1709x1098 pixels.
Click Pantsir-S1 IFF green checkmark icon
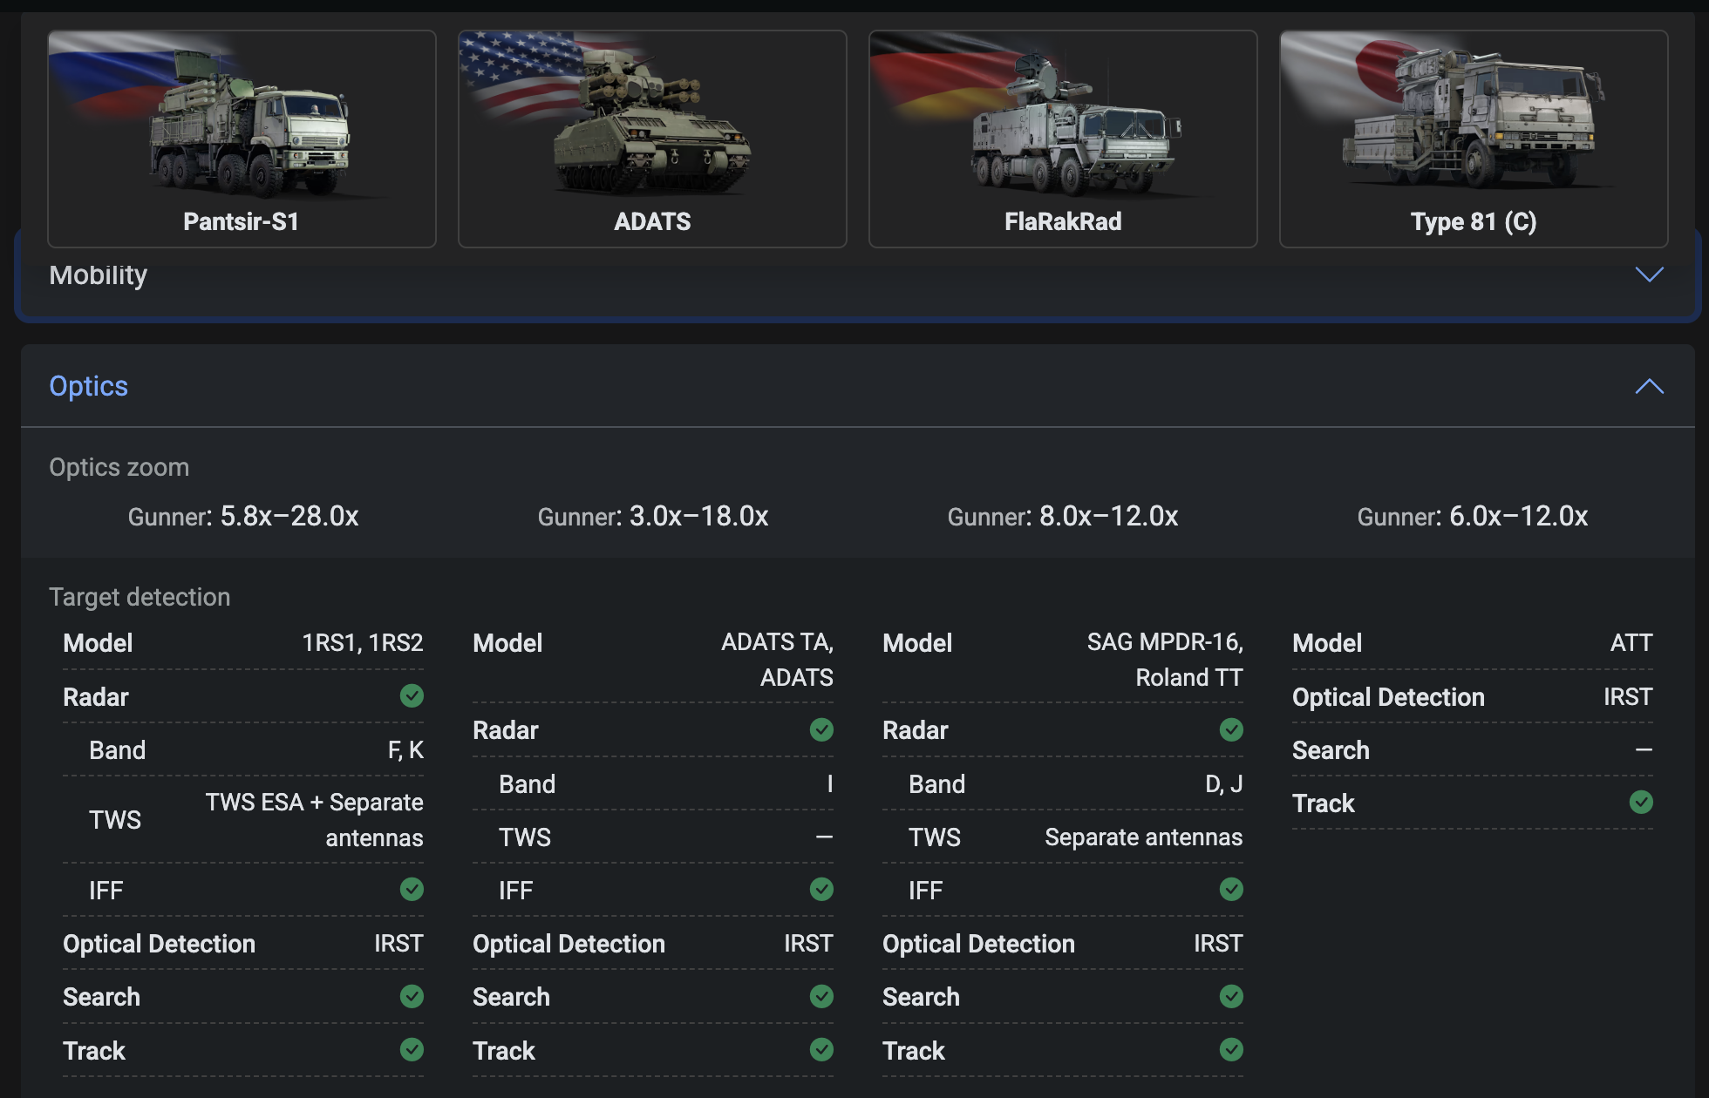412,889
